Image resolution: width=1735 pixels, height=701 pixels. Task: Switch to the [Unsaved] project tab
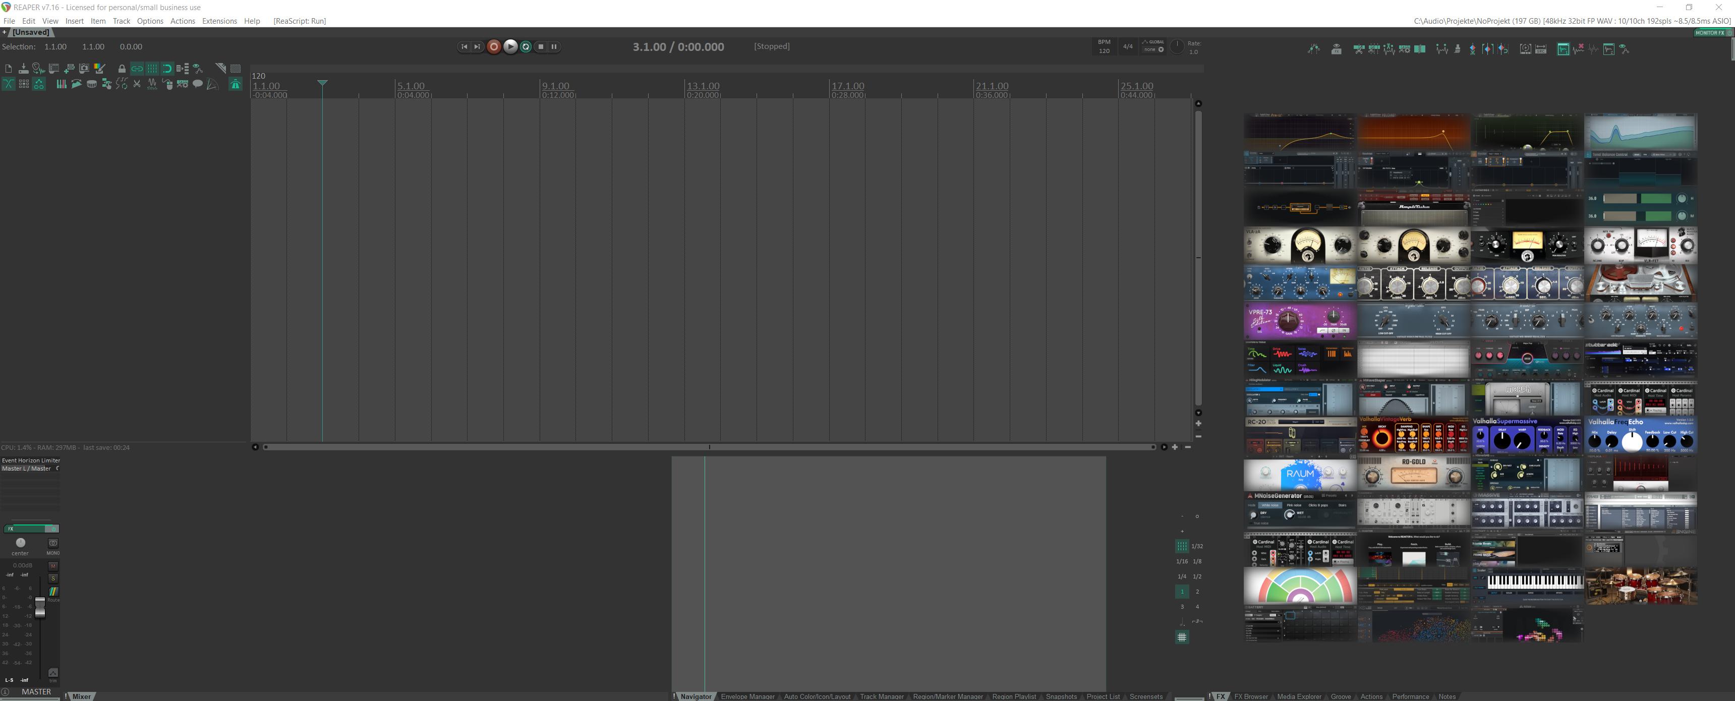point(31,32)
